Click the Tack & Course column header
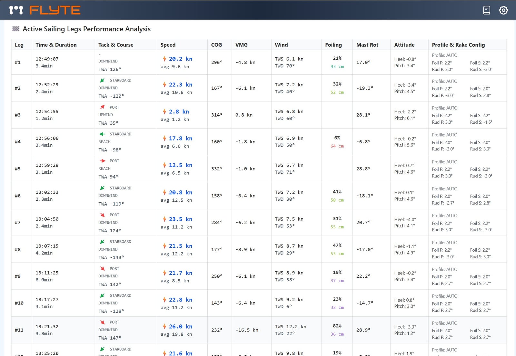 point(116,45)
